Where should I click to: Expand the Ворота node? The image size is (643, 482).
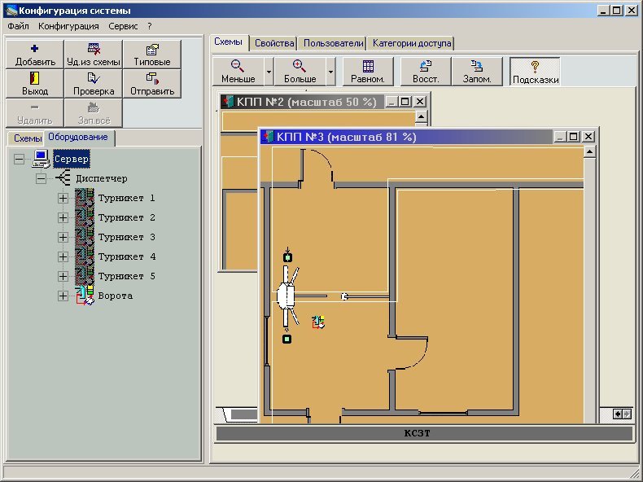pyautogui.click(x=63, y=296)
